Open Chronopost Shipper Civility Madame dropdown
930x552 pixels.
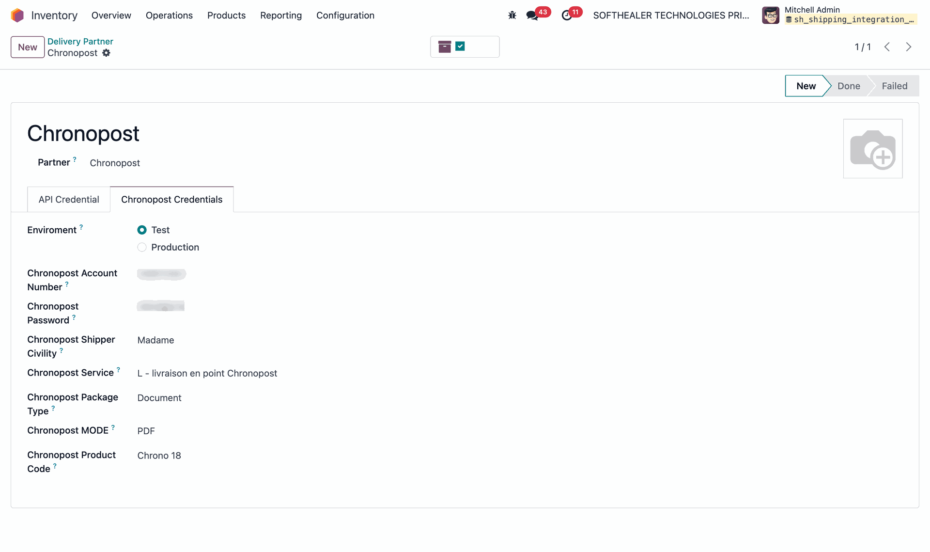pyautogui.click(x=155, y=340)
